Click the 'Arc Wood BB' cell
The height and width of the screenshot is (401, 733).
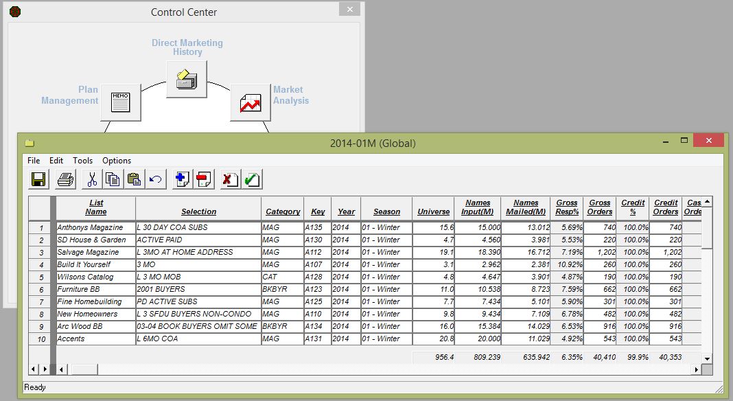tap(96, 327)
